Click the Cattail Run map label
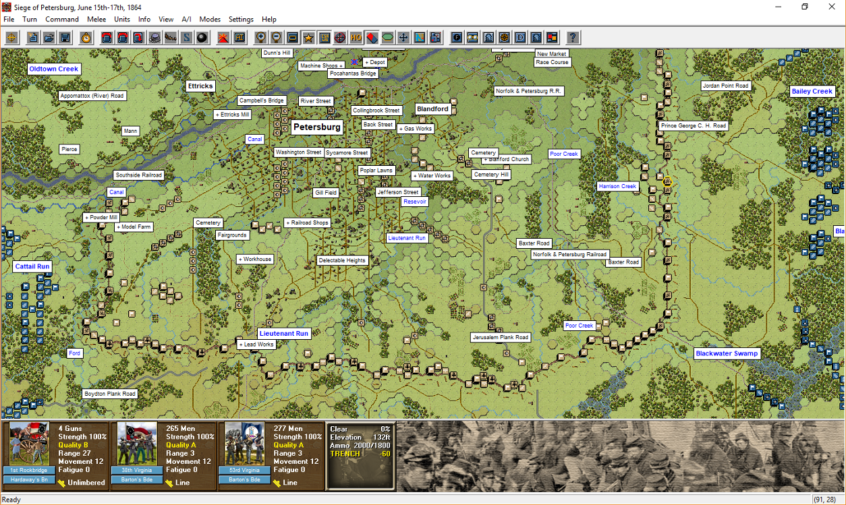This screenshot has width=846, height=505. (x=32, y=266)
